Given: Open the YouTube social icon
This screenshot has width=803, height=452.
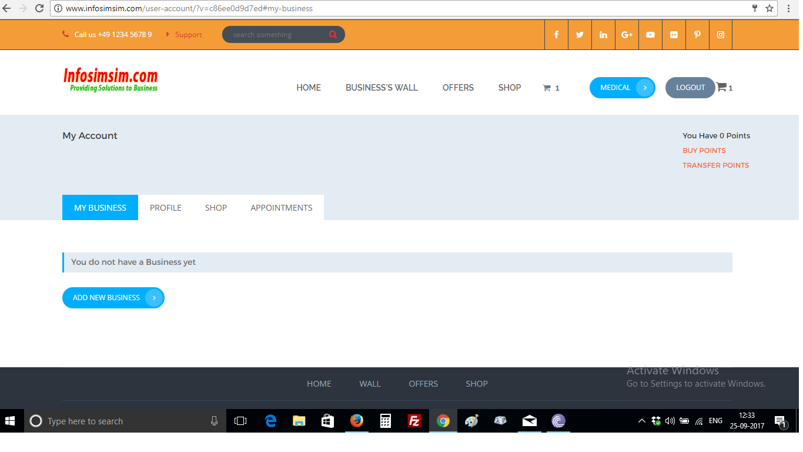Looking at the screenshot, I should [650, 34].
